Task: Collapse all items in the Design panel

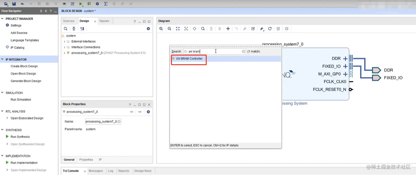Action: pyautogui.click(x=74, y=29)
